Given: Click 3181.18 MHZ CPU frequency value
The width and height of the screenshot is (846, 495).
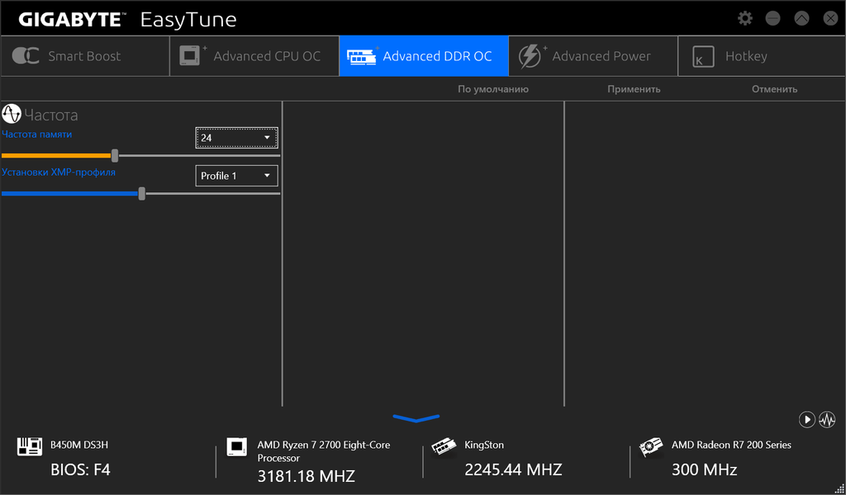Looking at the screenshot, I should point(306,476).
